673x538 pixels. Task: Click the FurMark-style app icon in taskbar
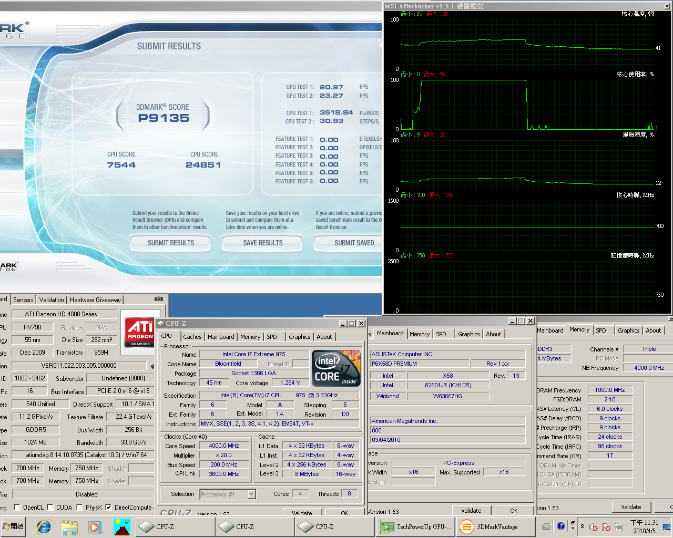click(x=121, y=526)
